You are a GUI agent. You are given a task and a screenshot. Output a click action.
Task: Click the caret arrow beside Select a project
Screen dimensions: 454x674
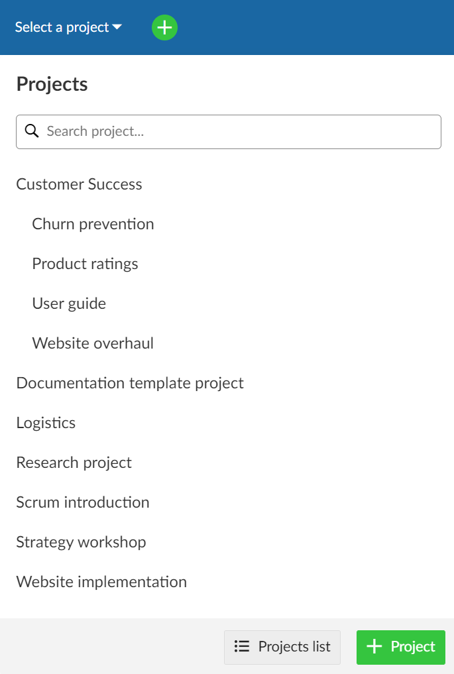click(x=117, y=27)
